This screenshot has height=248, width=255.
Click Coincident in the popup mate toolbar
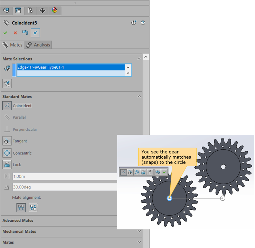[124, 172]
